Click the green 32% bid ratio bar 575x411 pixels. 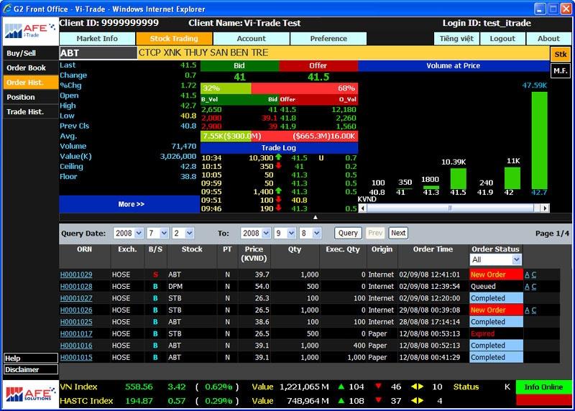coord(226,88)
